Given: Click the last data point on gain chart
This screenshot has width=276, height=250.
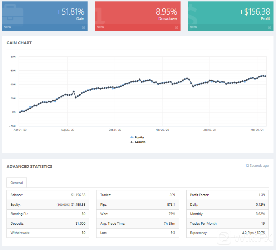Looking at the screenshot, I should 266,76.
